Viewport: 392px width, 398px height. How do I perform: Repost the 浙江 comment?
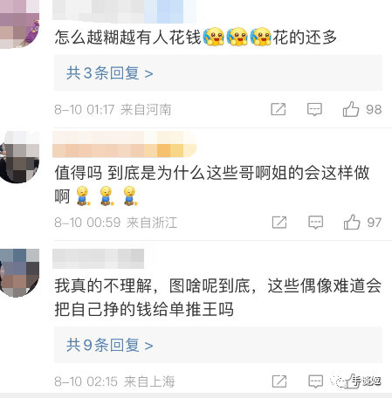click(x=279, y=223)
